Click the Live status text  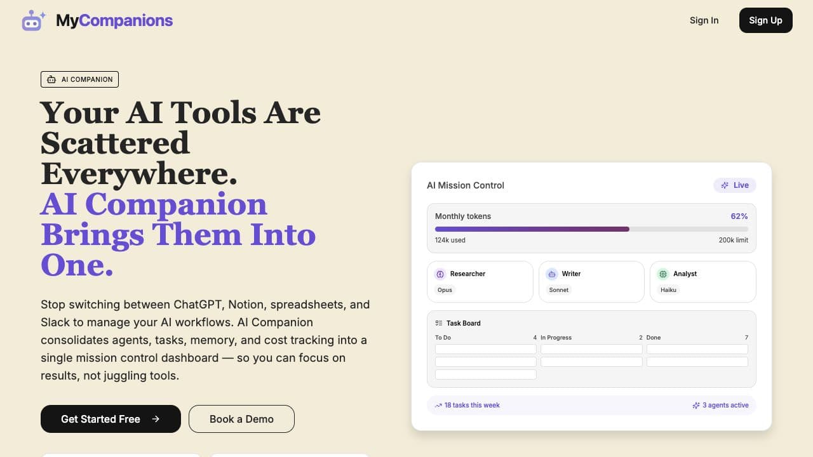tap(741, 185)
